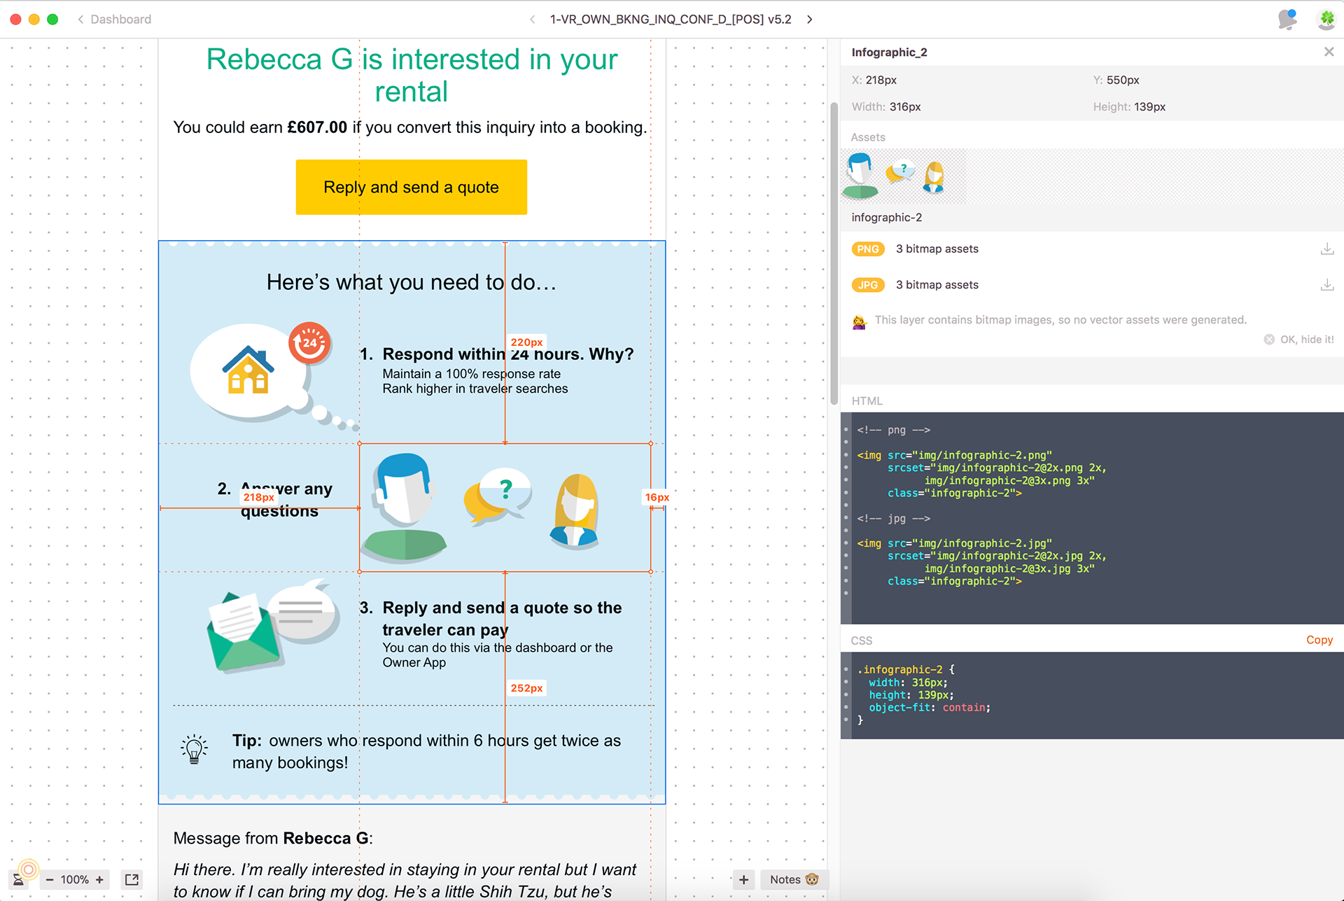Select the PNG format badge
The image size is (1344, 901).
click(x=868, y=249)
